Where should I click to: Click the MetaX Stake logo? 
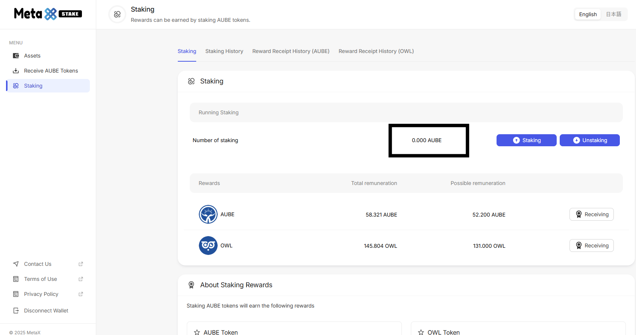coord(48,14)
